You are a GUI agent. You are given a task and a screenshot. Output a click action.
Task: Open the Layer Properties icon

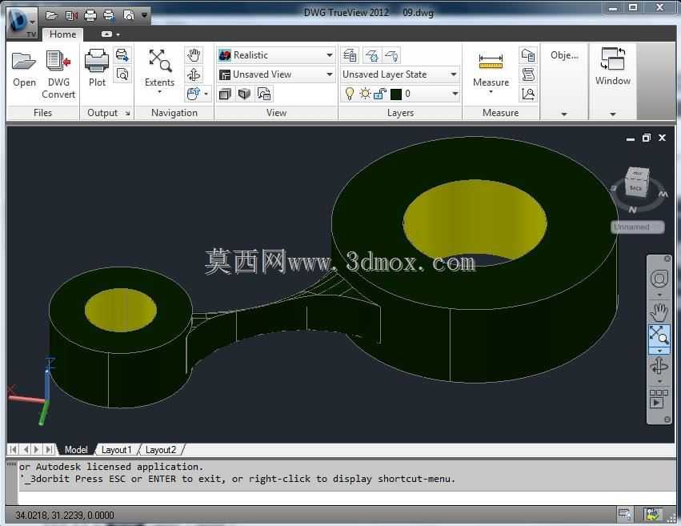350,55
